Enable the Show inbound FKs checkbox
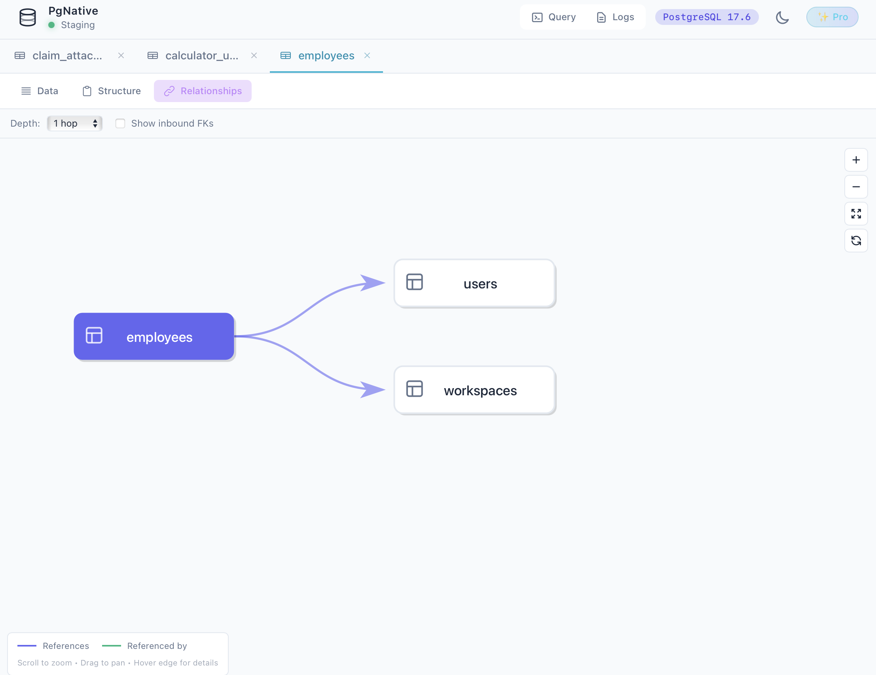 point(120,123)
